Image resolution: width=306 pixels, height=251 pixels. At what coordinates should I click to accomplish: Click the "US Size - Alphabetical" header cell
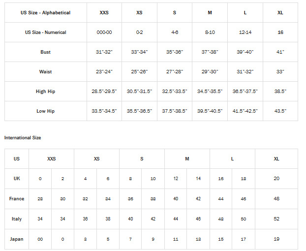tap(45, 13)
